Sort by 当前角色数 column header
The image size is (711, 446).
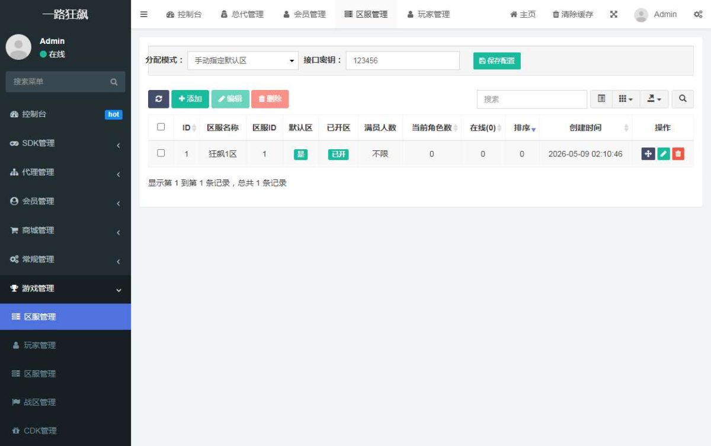(432, 127)
